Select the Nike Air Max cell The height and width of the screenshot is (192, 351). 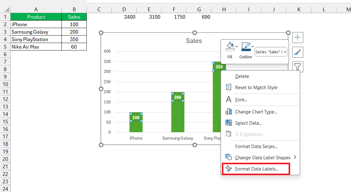(x=36, y=47)
